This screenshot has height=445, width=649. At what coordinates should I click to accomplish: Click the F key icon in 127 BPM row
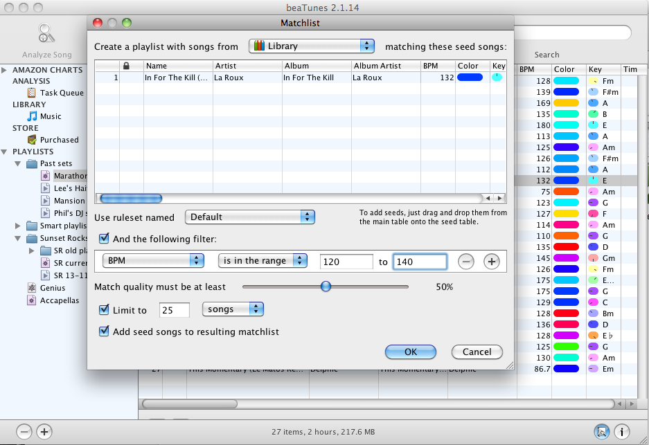click(x=593, y=214)
